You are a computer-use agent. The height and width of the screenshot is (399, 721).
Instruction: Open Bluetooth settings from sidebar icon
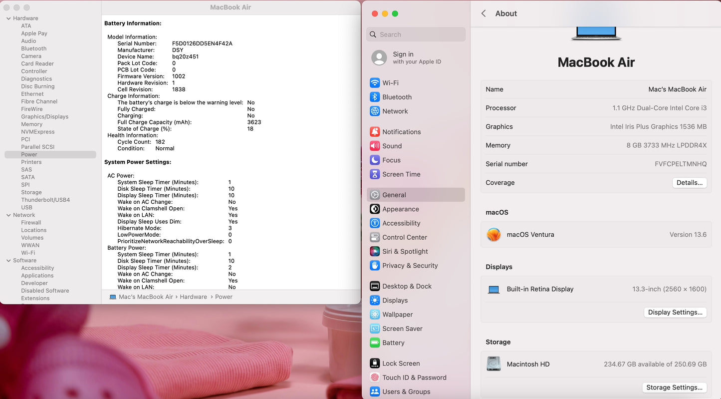tap(375, 97)
